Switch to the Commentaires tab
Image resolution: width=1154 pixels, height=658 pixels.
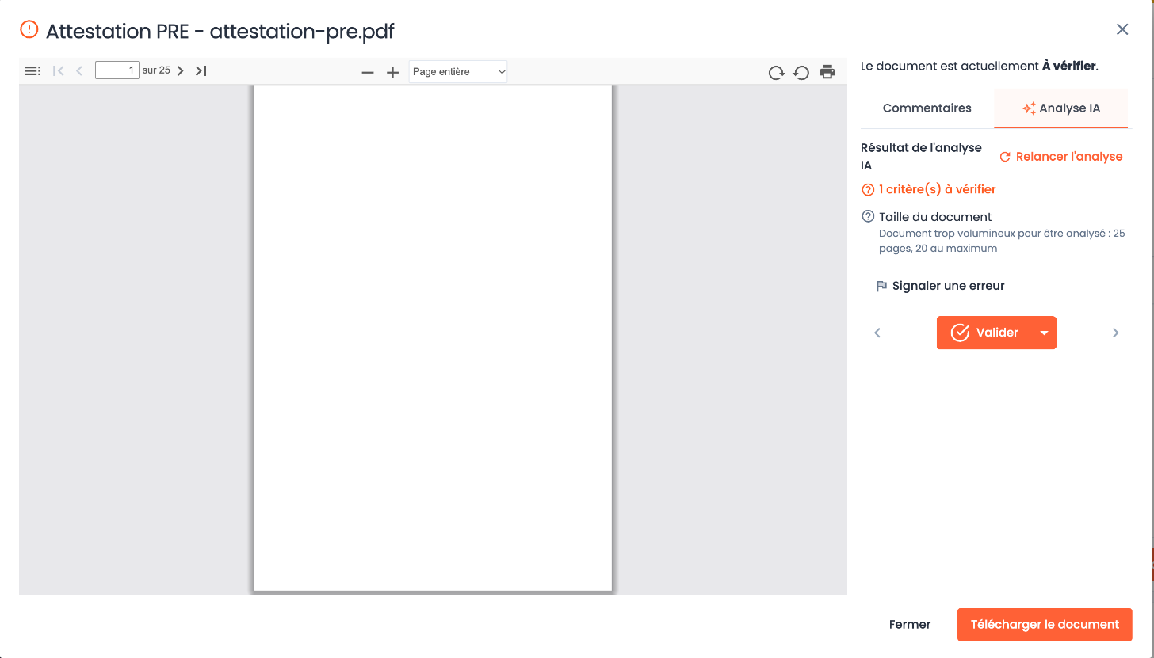(927, 108)
